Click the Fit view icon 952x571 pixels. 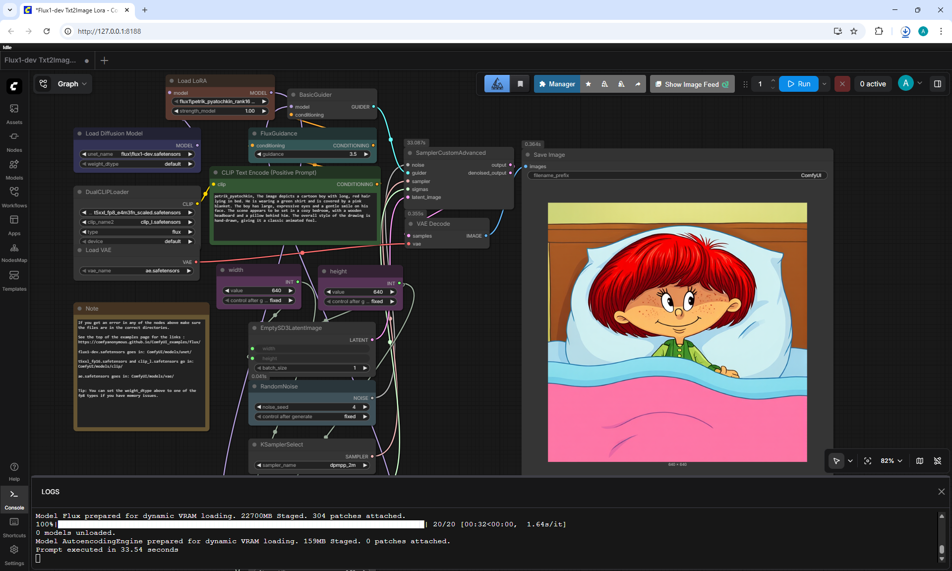tap(868, 461)
